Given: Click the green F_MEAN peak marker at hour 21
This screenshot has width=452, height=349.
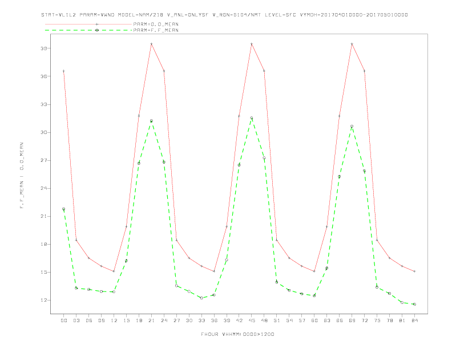Looking at the screenshot, I should 151,121.
